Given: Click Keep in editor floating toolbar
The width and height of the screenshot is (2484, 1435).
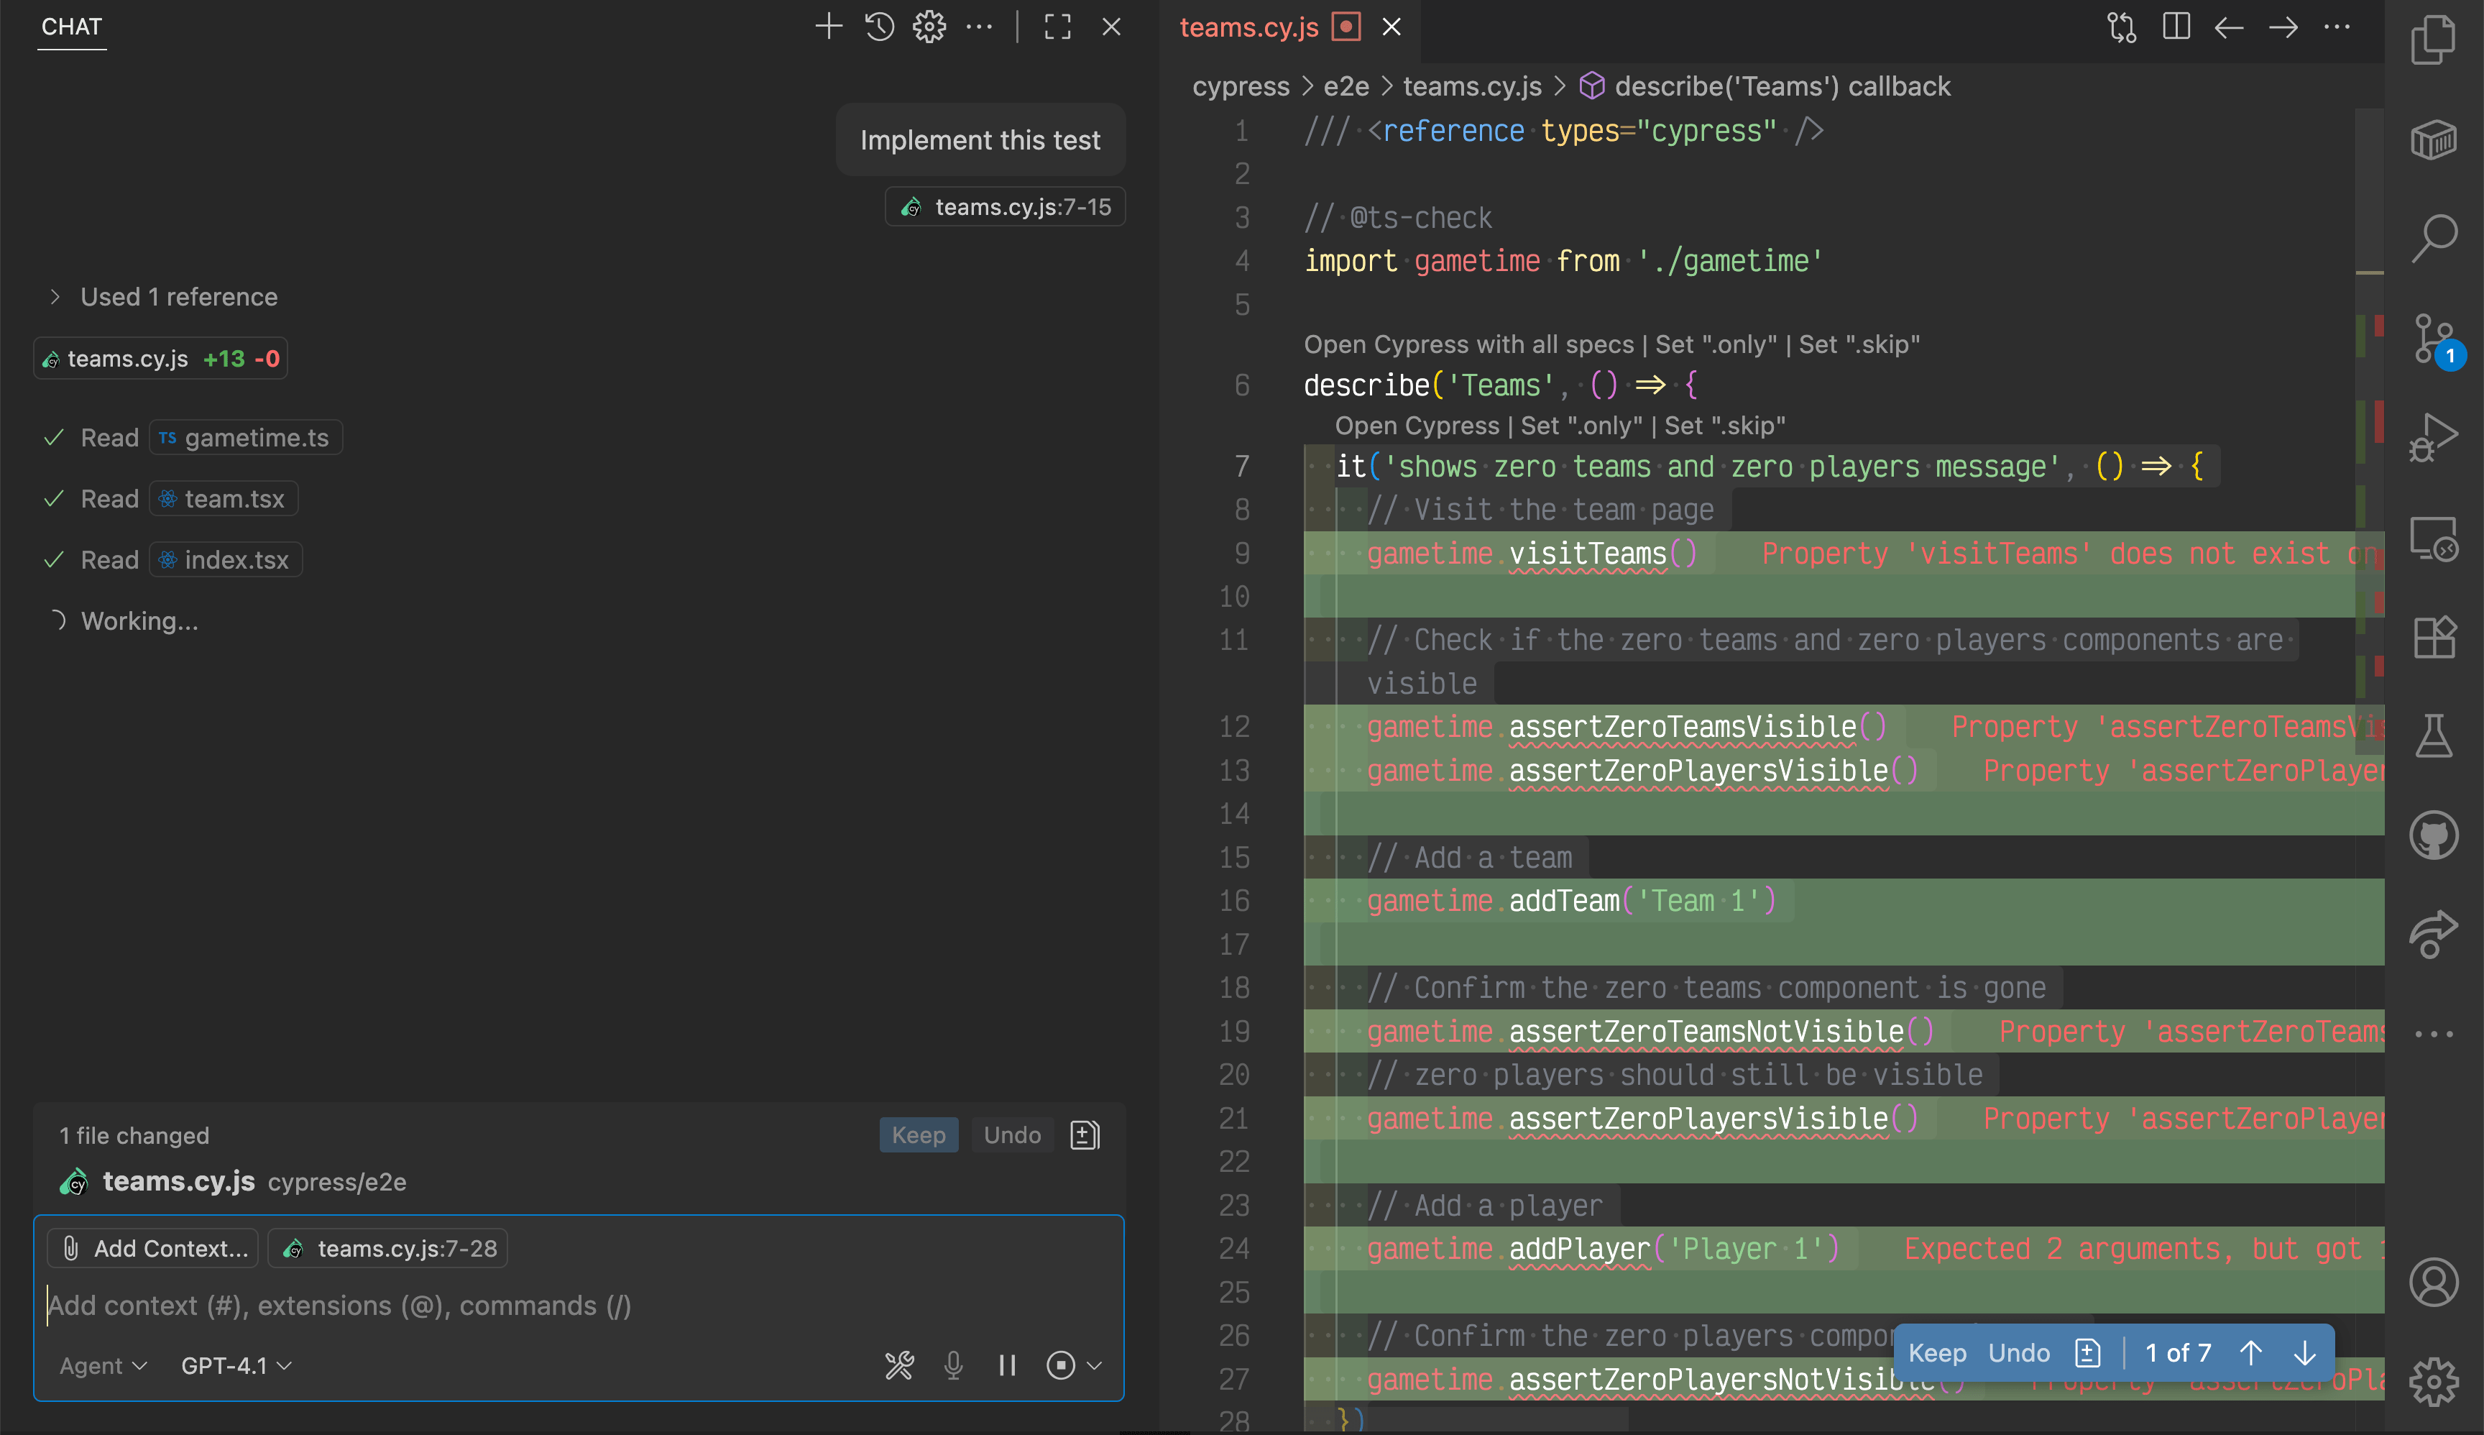Looking at the screenshot, I should coord(1937,1352).
